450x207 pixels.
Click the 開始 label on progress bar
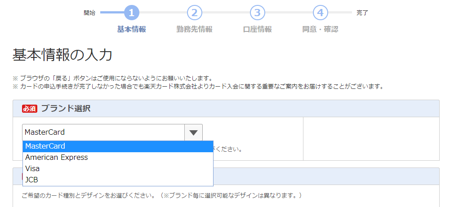coord(89,13)
